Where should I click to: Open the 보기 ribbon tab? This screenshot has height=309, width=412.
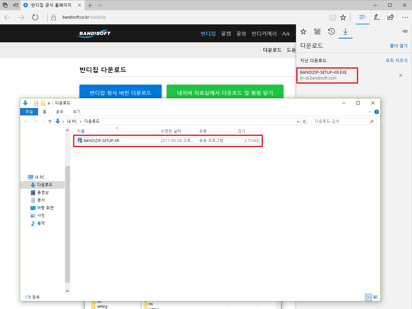click(x=77, y=112)
